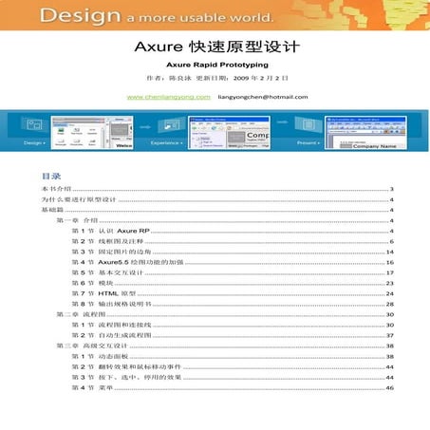Click the Word document thumbnail with Company Name
The image size is (430, 430).
pyautogui.click(x=365, y=133)
